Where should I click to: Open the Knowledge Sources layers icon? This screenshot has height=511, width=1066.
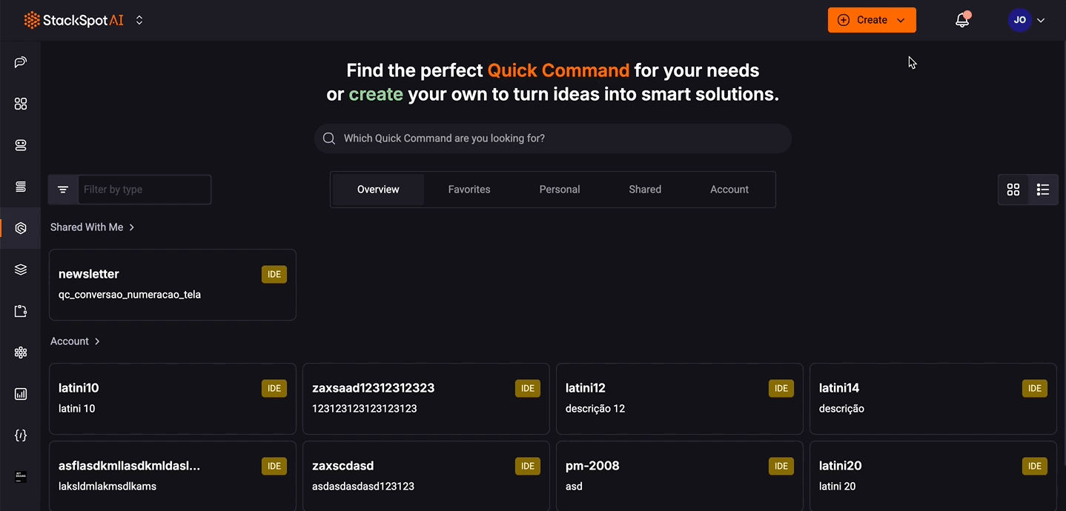pos(20,269)
